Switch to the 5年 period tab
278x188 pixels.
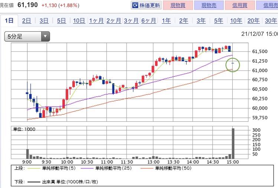pyautogui.click(x=218, y=21)
